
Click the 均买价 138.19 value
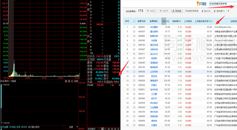coord(100,56)
